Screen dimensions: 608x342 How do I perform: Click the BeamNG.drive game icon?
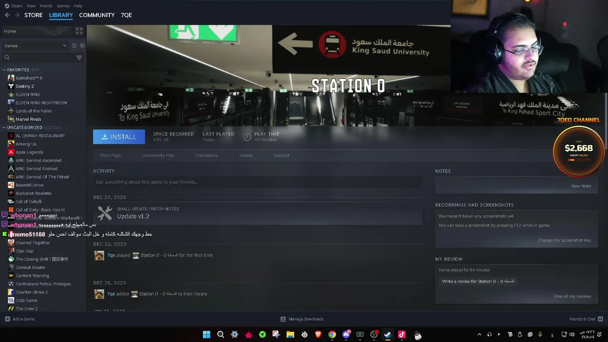(11, 185)
